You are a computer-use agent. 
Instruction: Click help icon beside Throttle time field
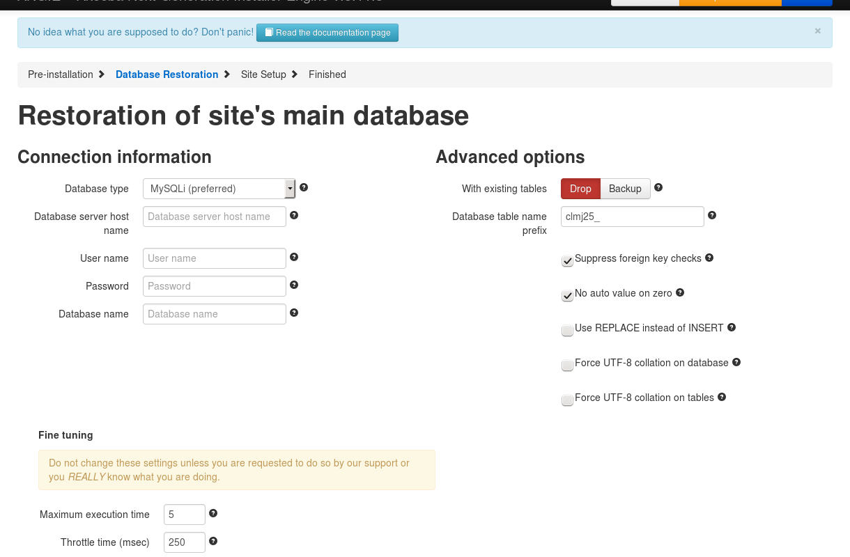(x=213, y=541)
